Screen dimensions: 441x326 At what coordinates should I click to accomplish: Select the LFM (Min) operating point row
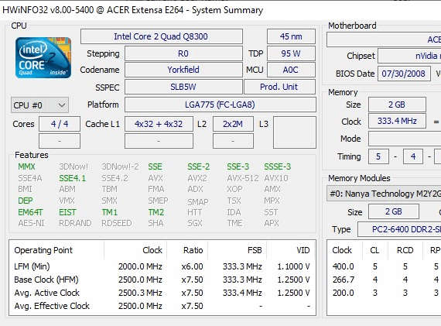[x=162, y=266]
